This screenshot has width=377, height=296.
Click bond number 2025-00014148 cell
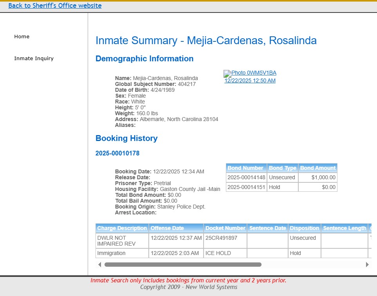click(246, 177)
